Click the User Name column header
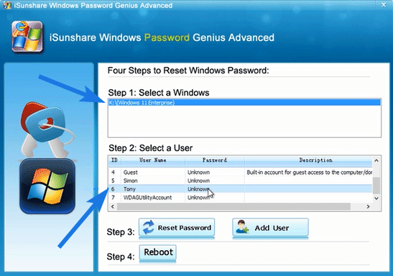Viewport: 393px width, 276px height. pyautogui.click(x=153, y=160)
